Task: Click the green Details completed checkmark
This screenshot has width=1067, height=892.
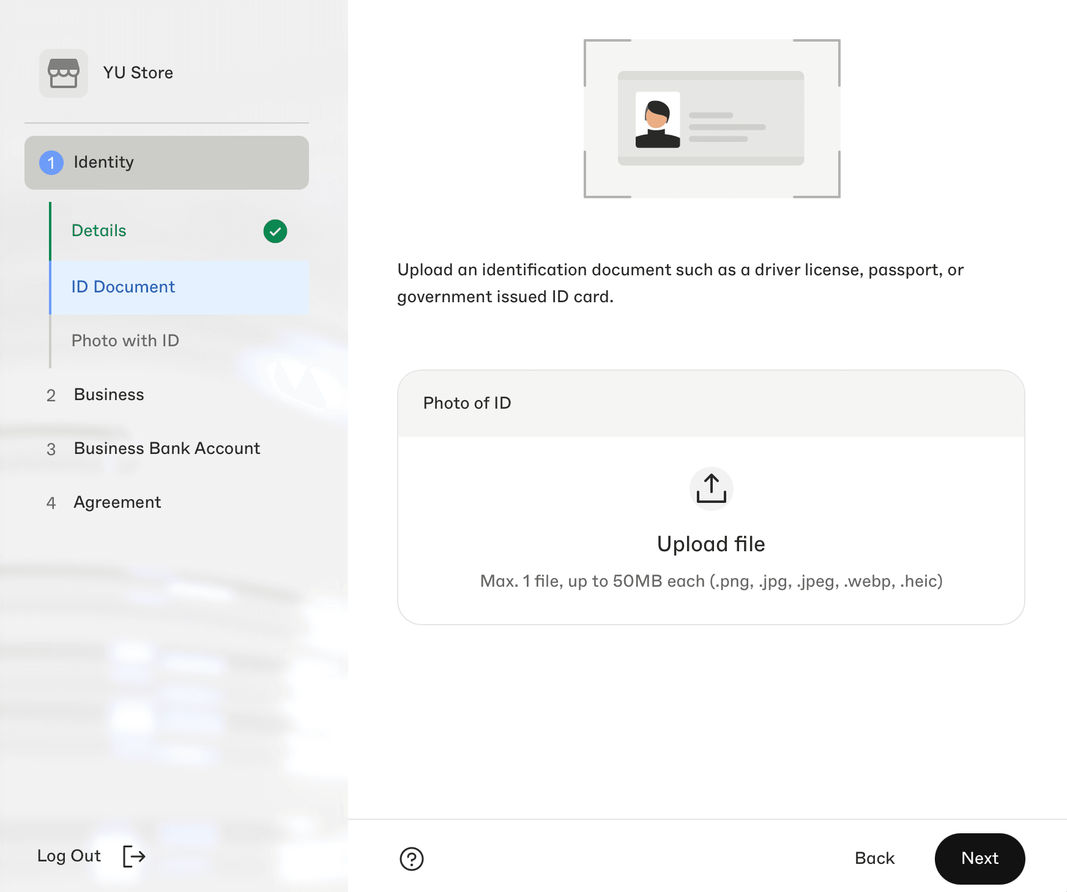Action: 275,231
